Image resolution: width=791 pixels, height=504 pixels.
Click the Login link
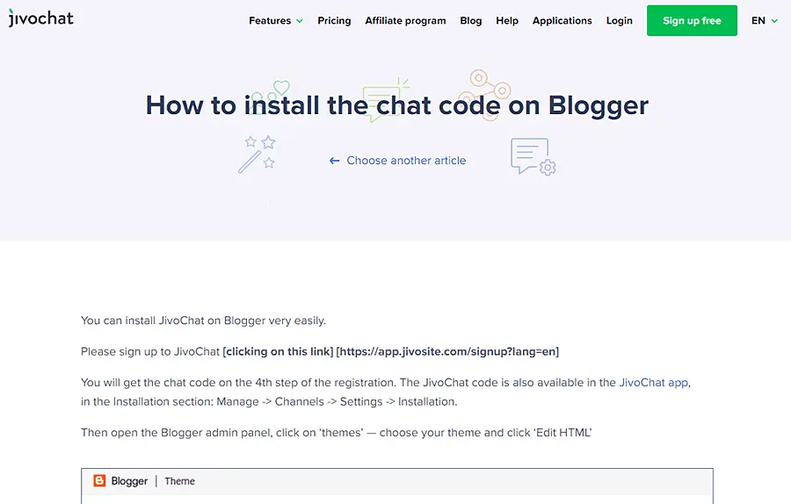[x=619, y=20]
